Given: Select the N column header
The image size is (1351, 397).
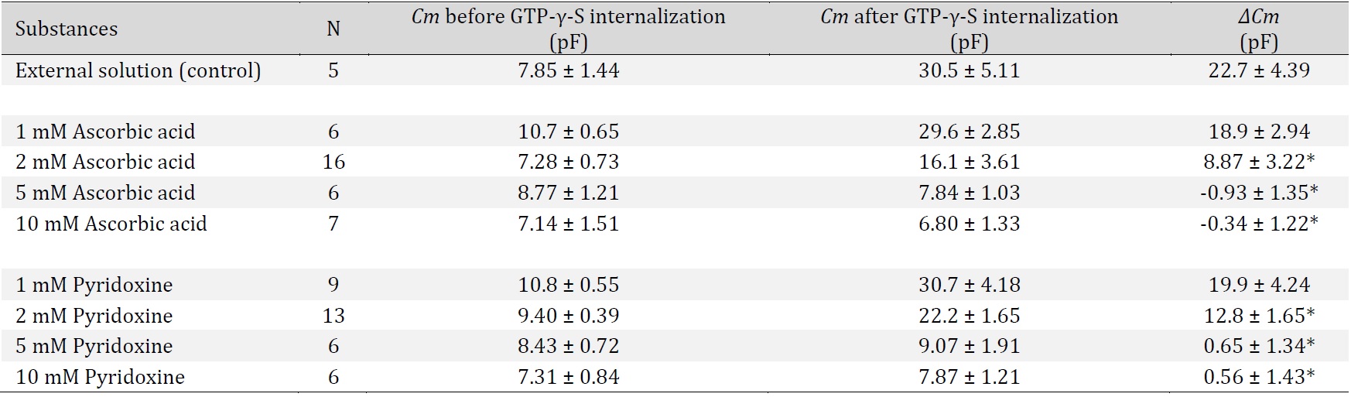Looking at the screenshot, I should click(x=333, y=29).
